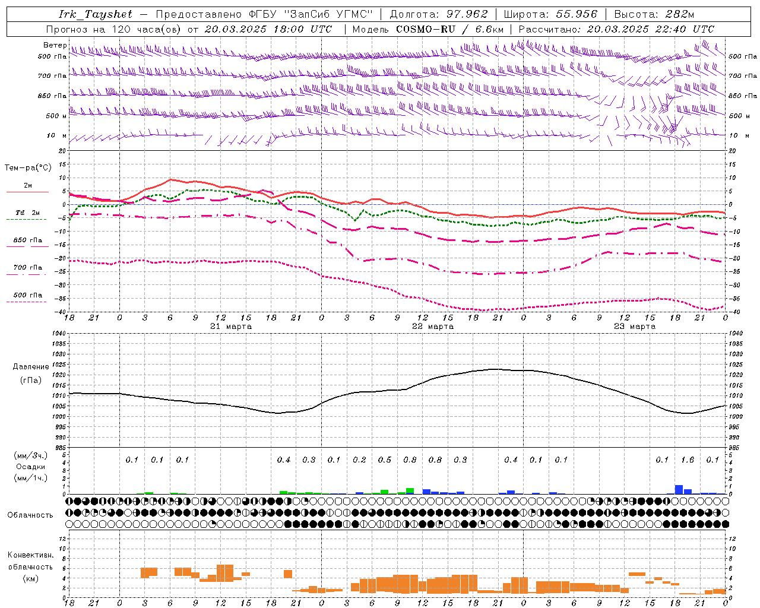Select the precipitation value '1.6'
760x608 pixels.
[x=688, y=460]
